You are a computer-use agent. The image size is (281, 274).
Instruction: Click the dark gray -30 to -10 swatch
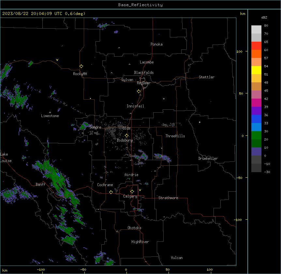click(x=256, y=168)
